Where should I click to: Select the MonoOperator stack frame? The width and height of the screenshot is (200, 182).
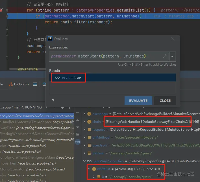click(37, 169)
